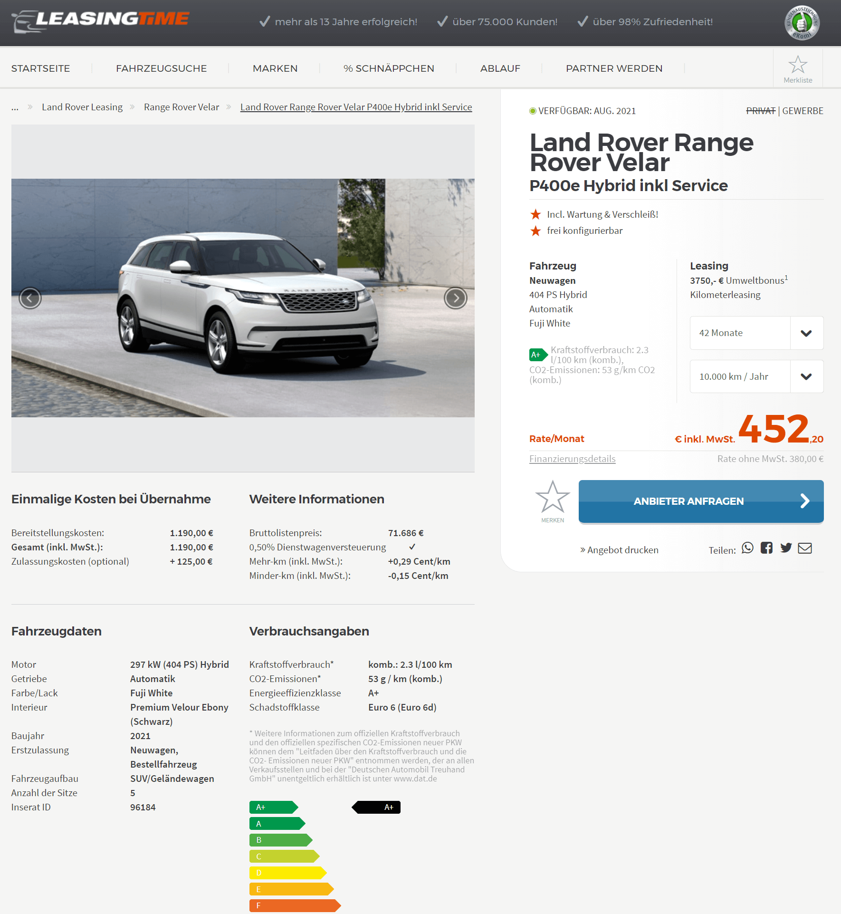Click the white Range Rover Velar photo
841x914 pixels.
(x=243, y=298)
